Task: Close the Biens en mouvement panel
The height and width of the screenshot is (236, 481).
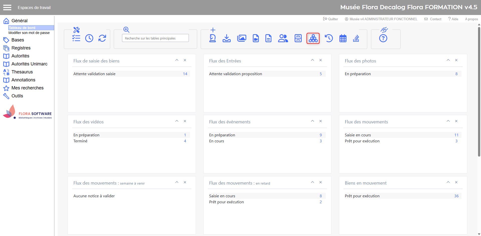Action: pyautogui.click(x=456, y=182)
